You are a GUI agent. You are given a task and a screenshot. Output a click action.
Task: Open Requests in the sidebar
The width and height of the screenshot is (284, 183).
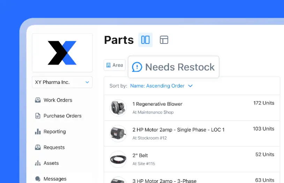click(x=50, y=148)
